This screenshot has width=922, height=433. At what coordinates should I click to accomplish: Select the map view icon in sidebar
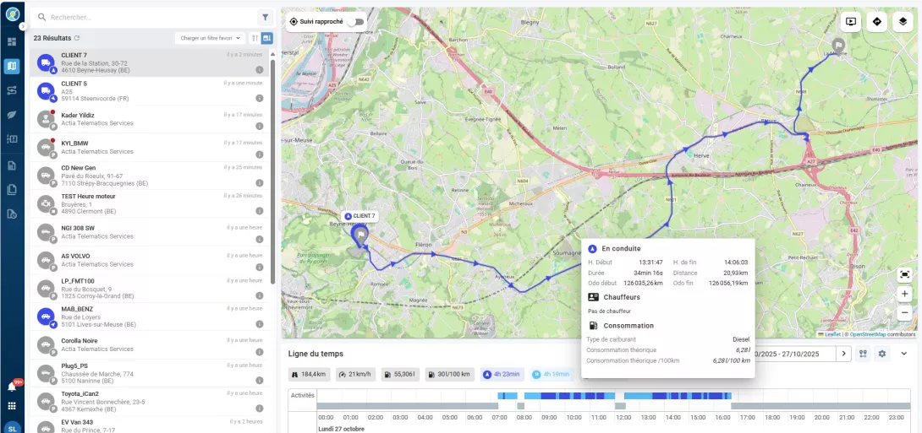12,66
